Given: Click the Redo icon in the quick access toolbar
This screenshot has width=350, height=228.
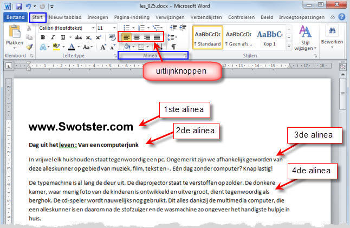Looking at the screenshot, I should [42, 6].
